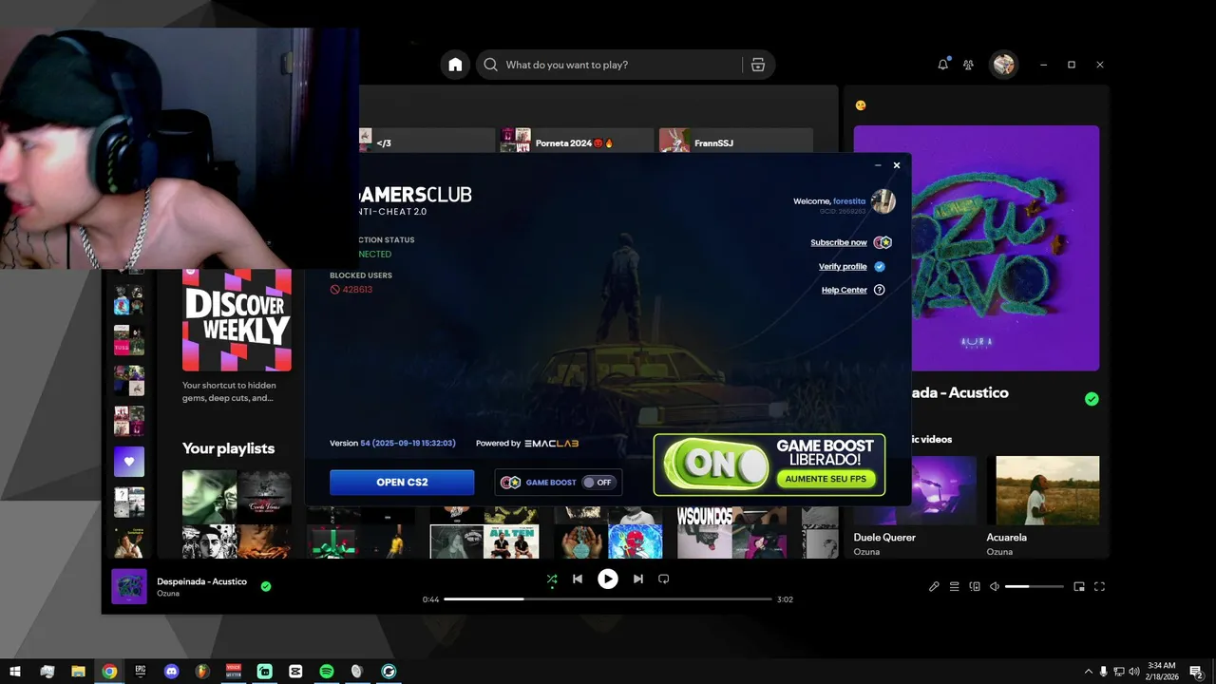Click the Verify profile blue badge icon
The width and height of the screenshot is (1216, 684).
(880, 267)
